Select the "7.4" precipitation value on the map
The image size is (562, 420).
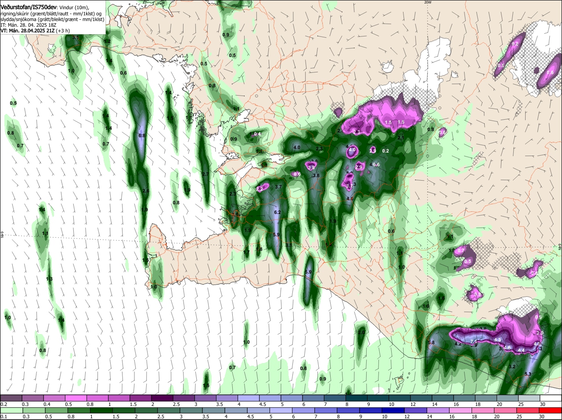473,342
